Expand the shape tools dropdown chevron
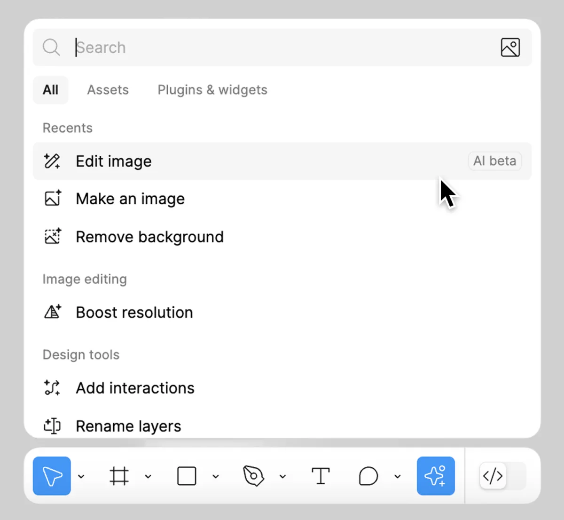The width and height of the screenshot is (564, 520). (216, 476)
